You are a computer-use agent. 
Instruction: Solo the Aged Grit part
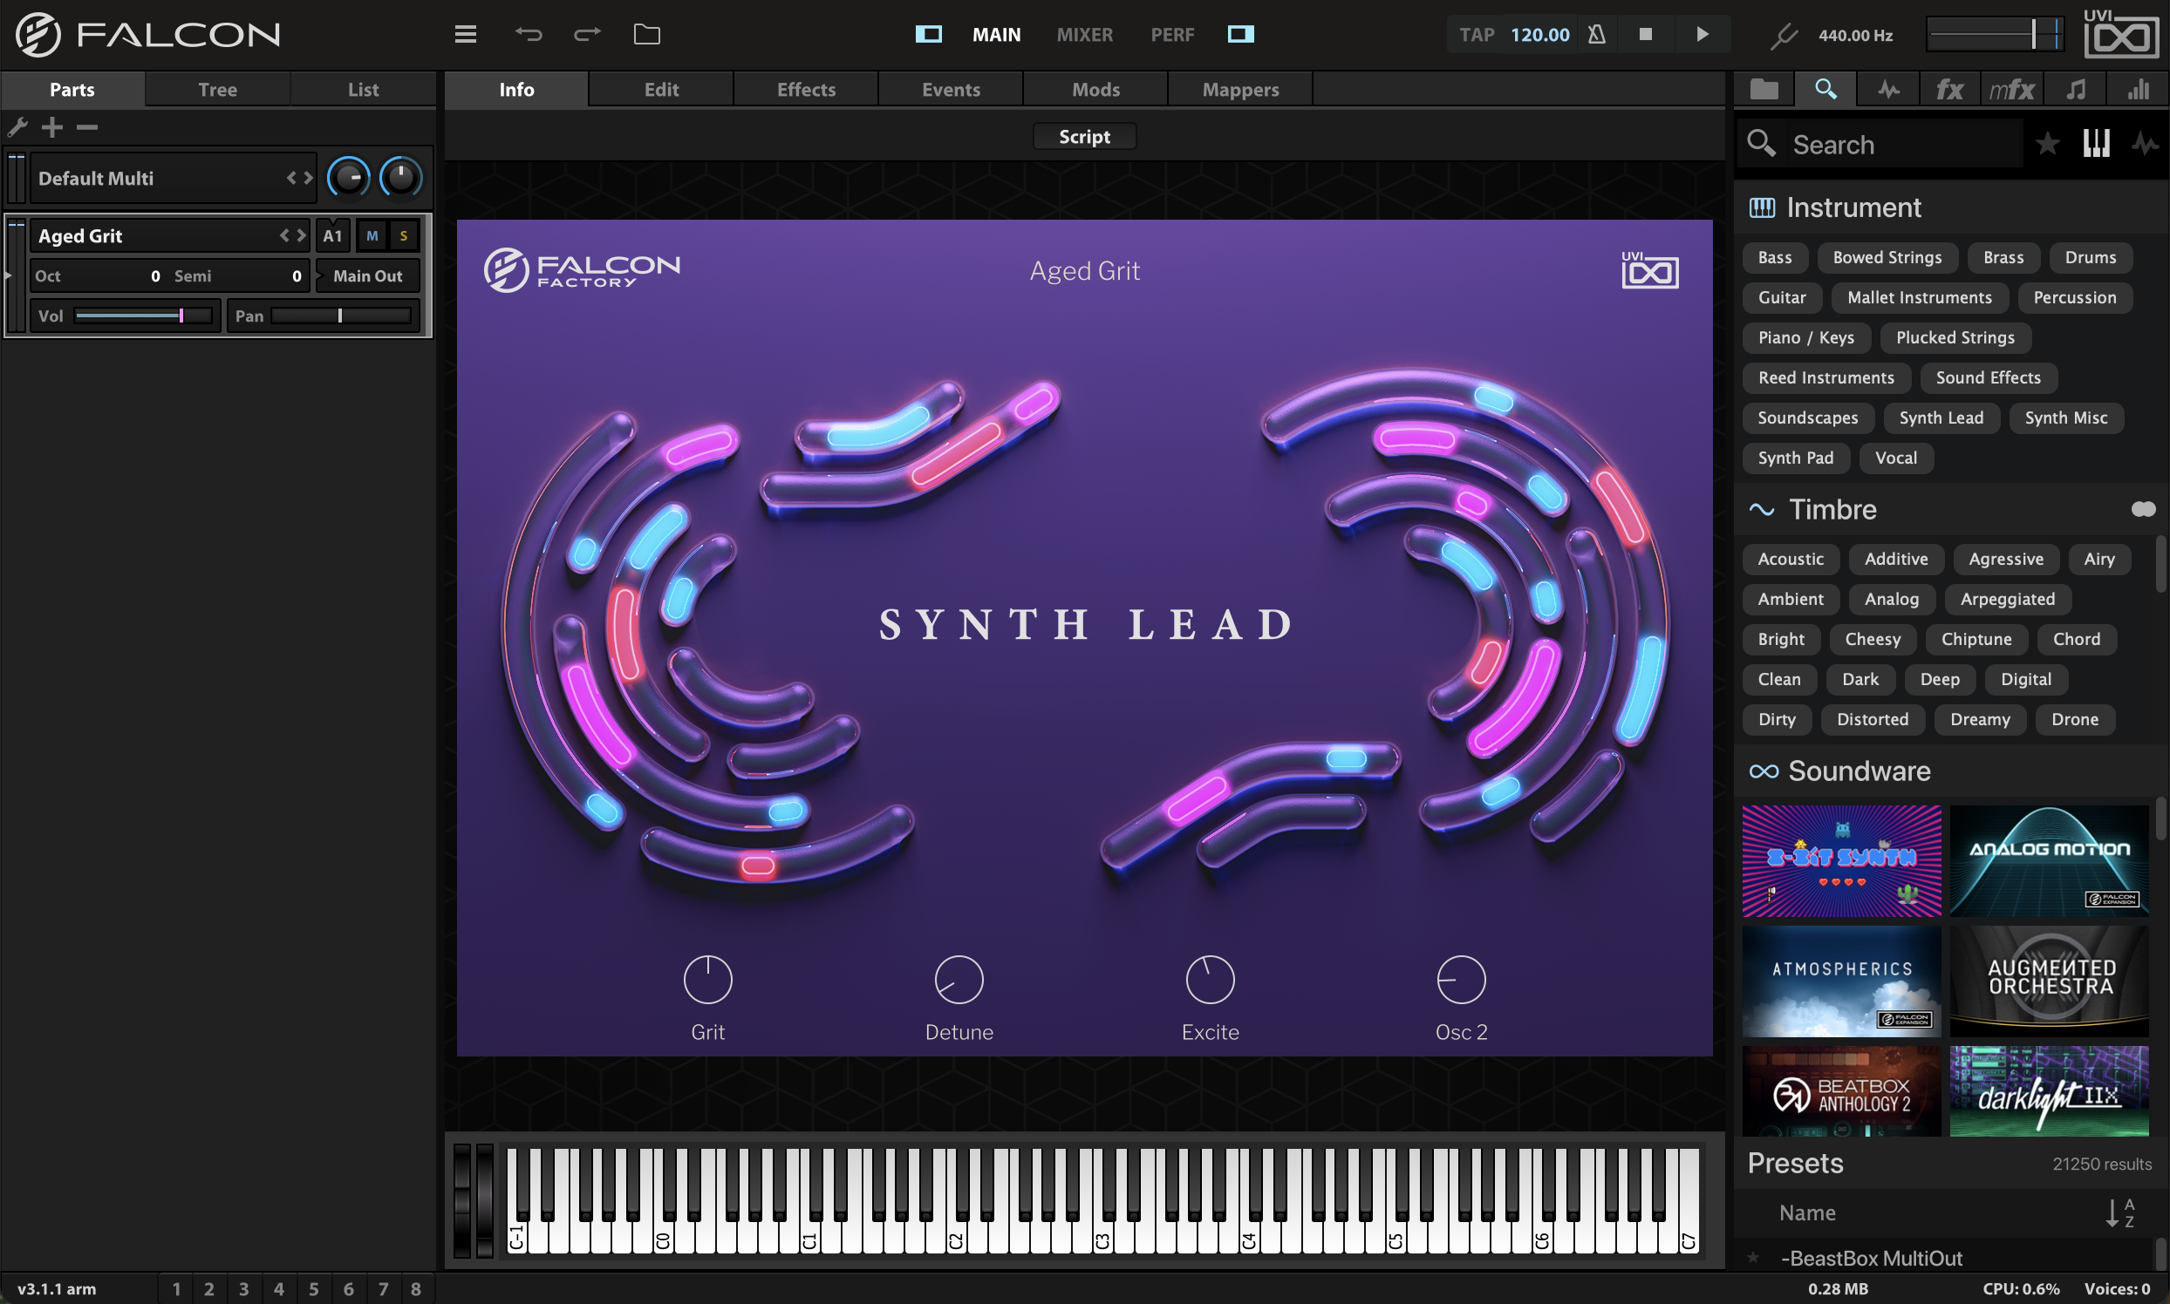(x=404, y=235)
